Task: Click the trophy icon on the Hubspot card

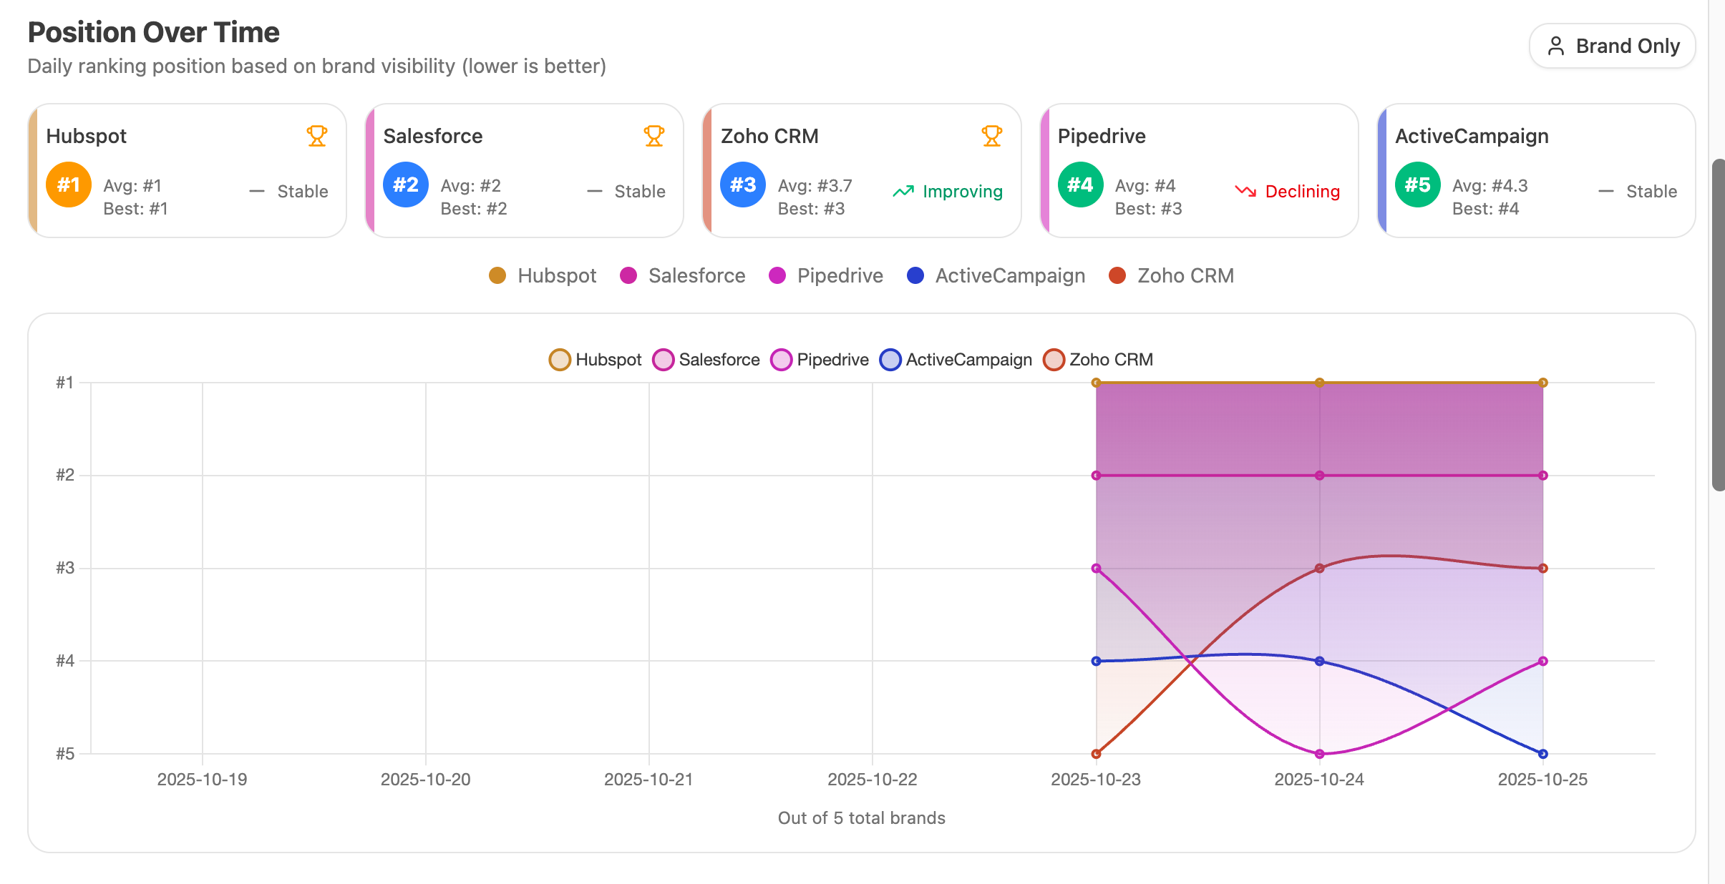Action: pyautogui.click(x=316, y=134)
